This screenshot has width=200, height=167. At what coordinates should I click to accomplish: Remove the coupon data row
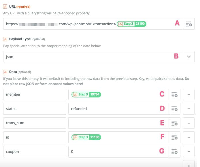tap(189, 151)
